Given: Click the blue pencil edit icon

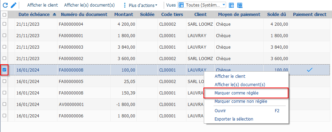Looking at the screenshot, I should click(x=14, y=5).
